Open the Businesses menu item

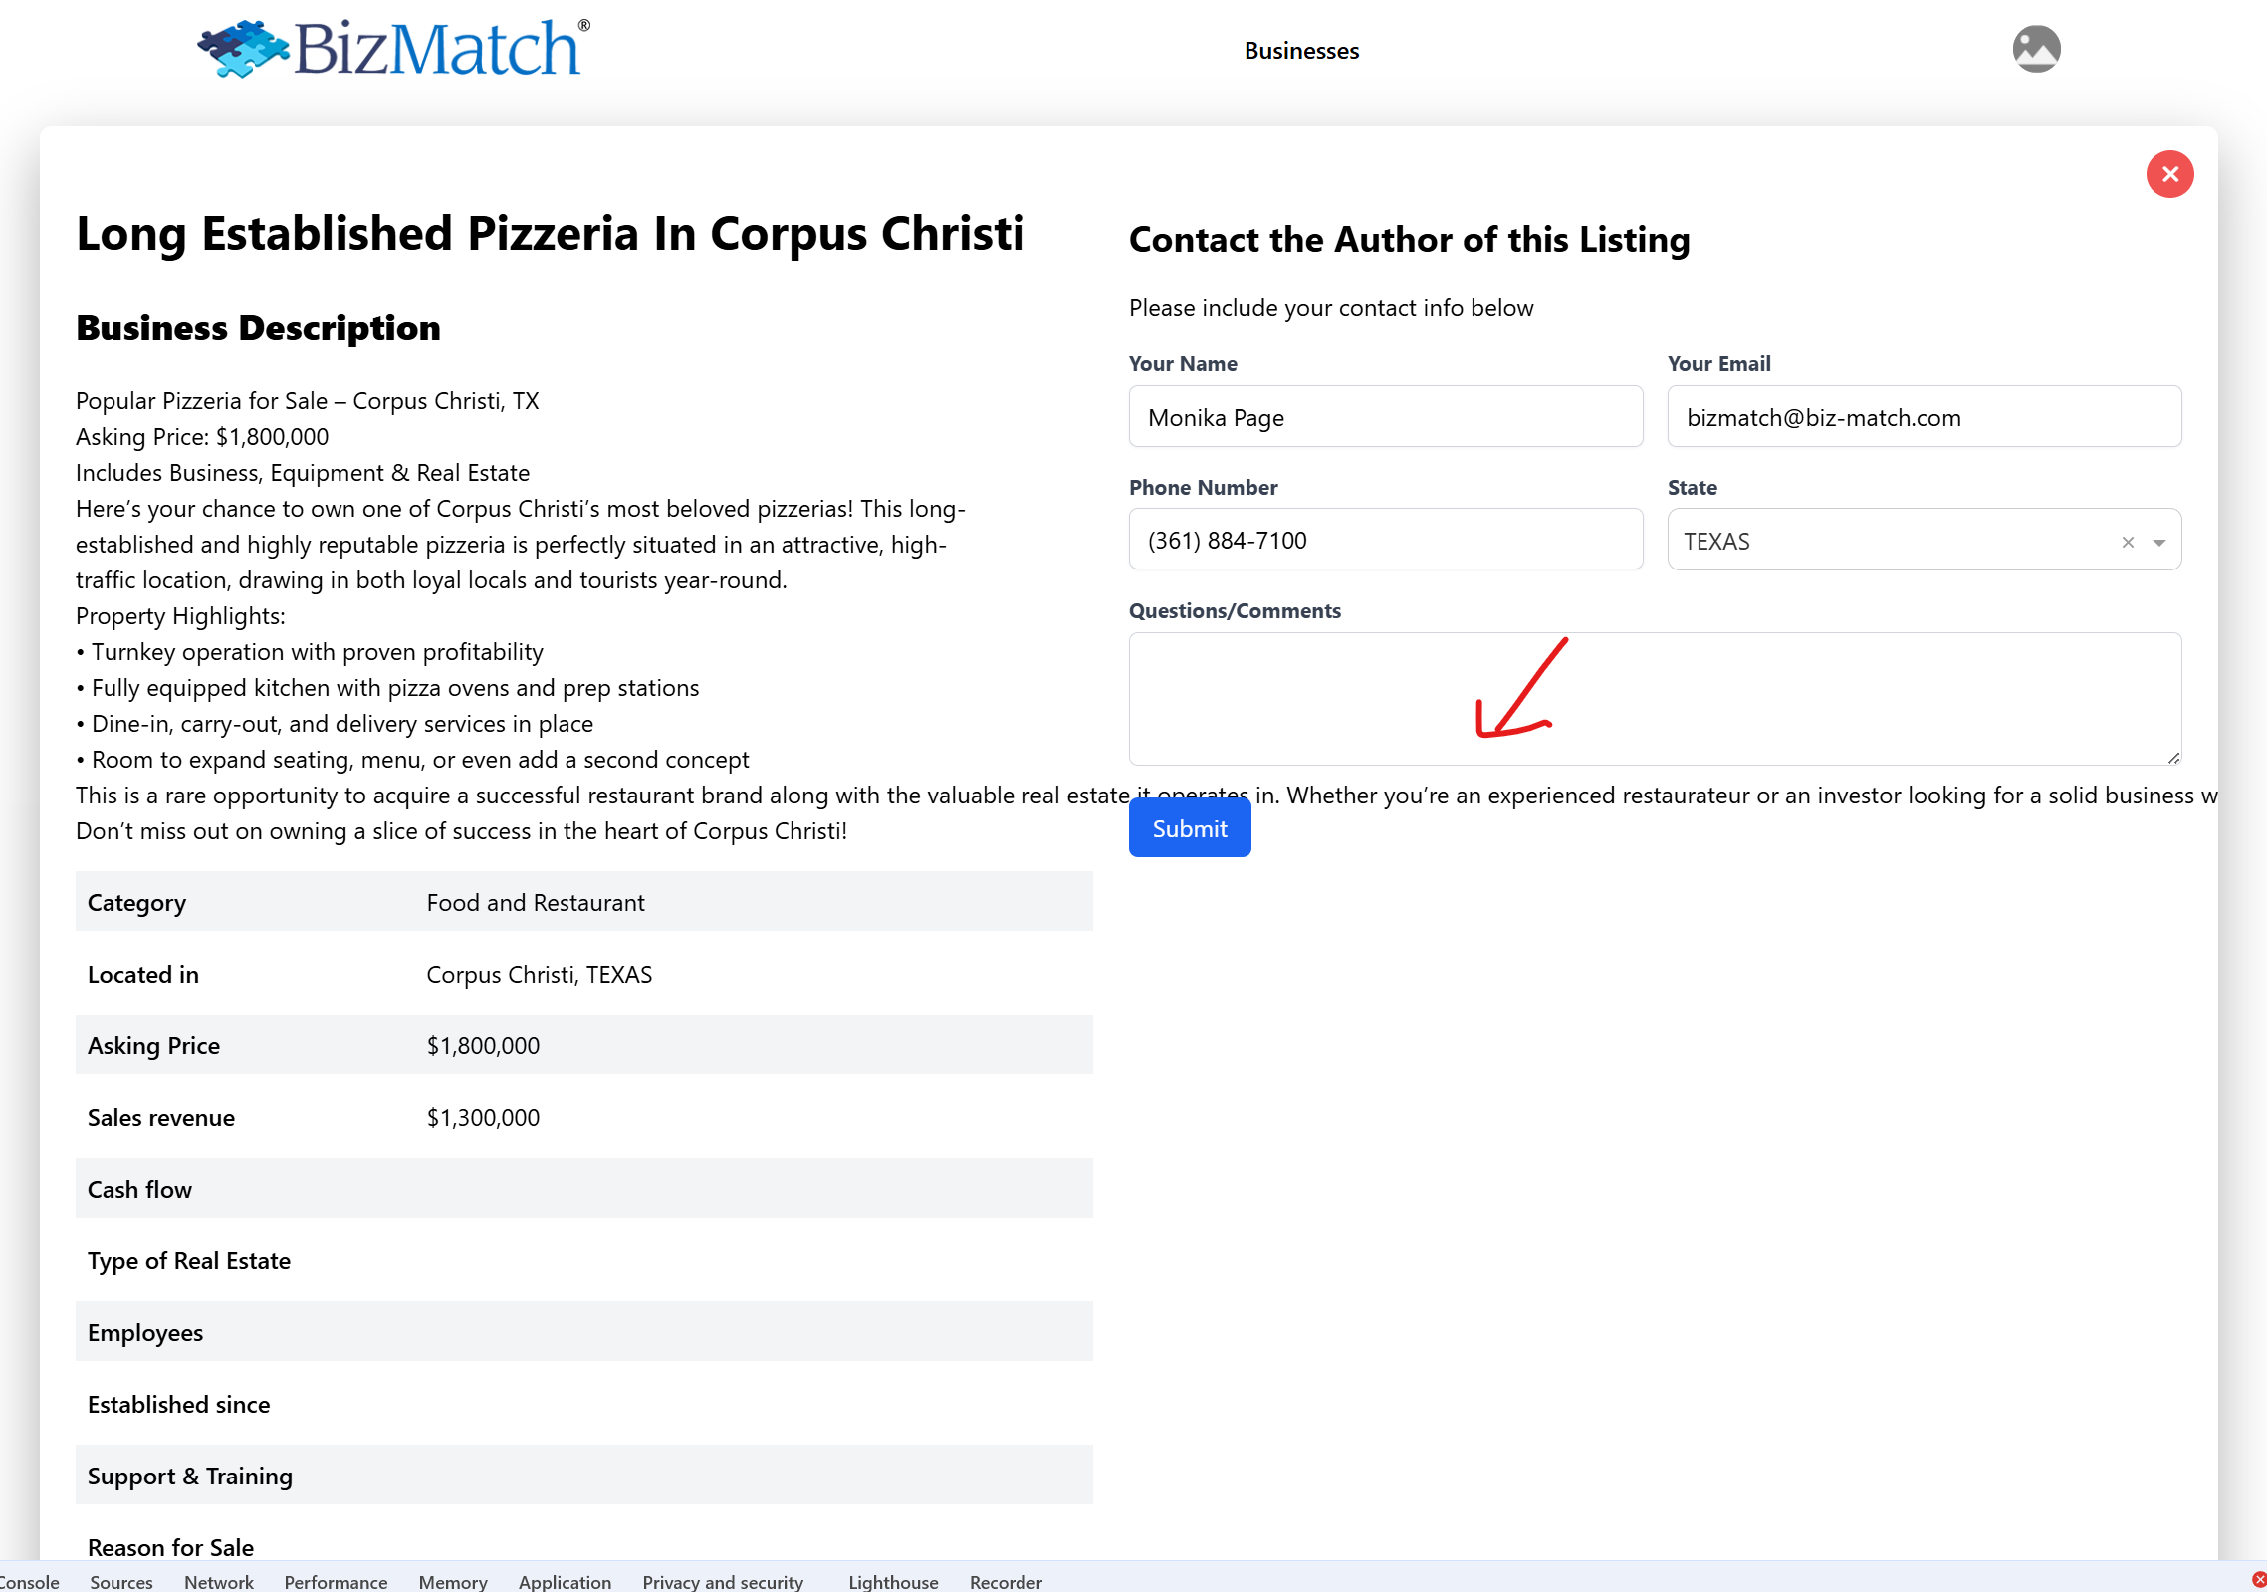click(1301, 51)
